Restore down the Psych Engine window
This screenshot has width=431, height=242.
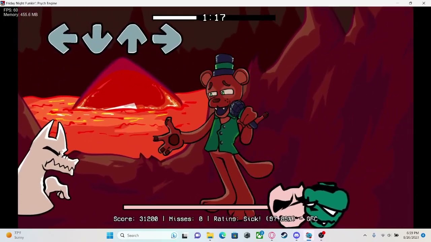(x=410, y=3)
